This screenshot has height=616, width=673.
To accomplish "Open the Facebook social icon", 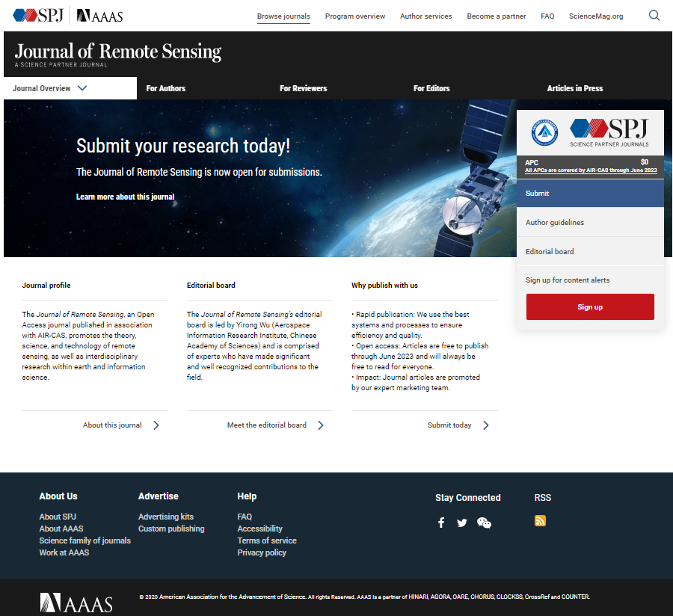I will 441,523.
